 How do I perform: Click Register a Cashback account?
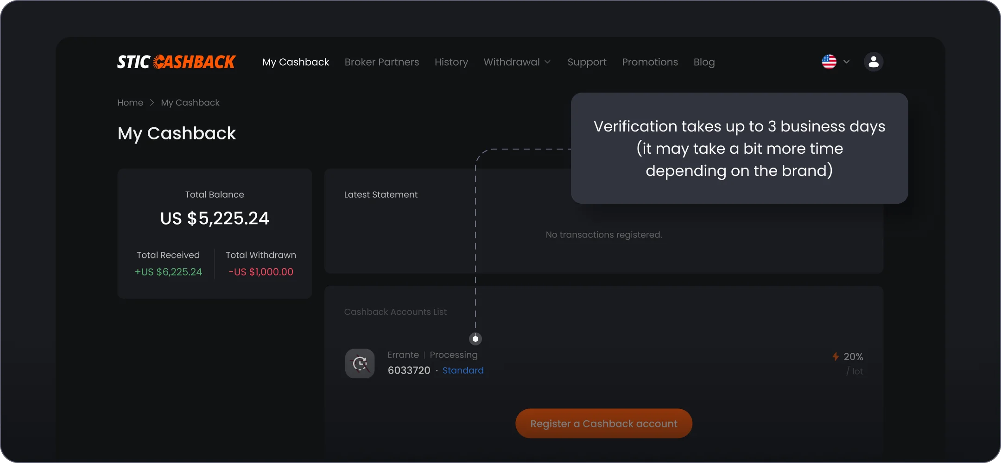coord(603,423)
